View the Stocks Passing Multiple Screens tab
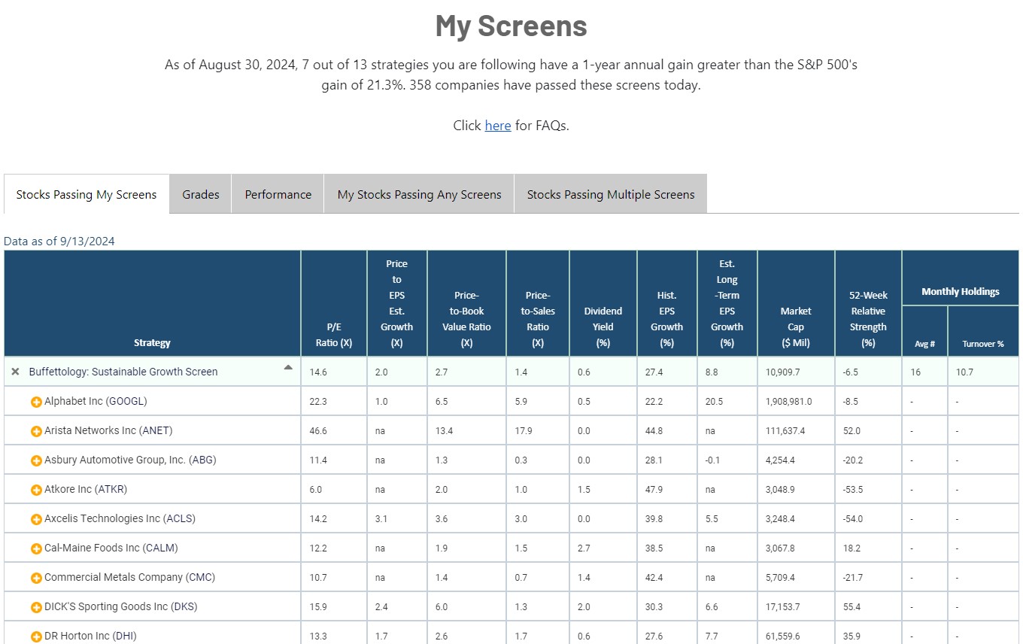This screenshot has height=644, width=1023. click(x=610, y=193)
